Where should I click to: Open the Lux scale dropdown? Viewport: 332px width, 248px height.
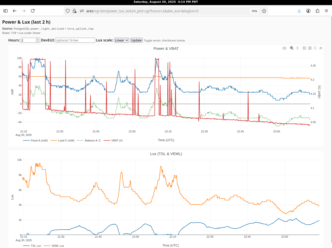pos(122,40)
